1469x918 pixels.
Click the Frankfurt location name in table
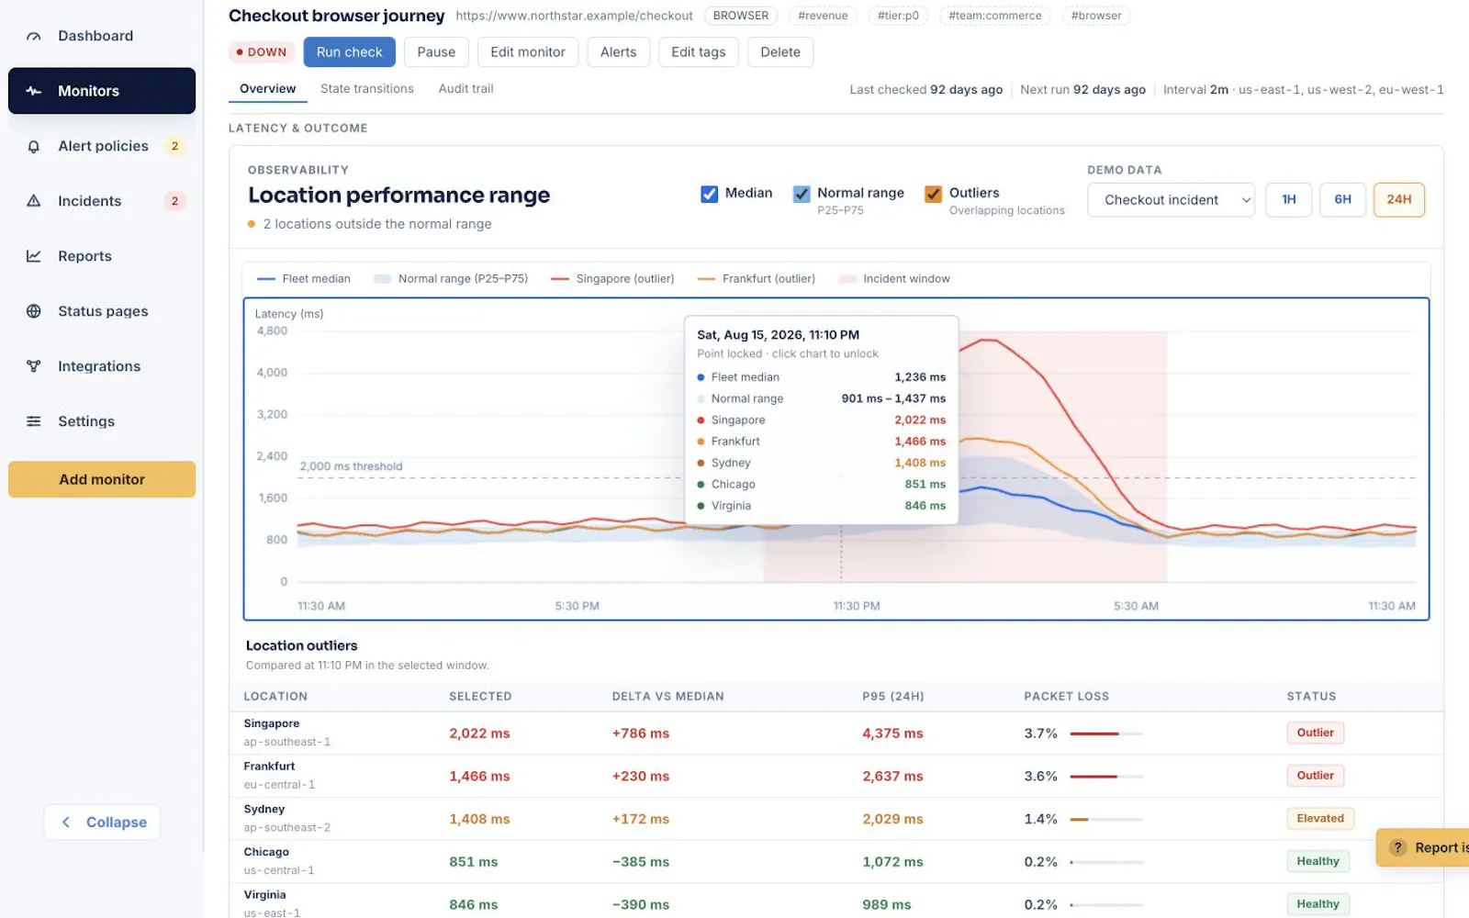269,767
